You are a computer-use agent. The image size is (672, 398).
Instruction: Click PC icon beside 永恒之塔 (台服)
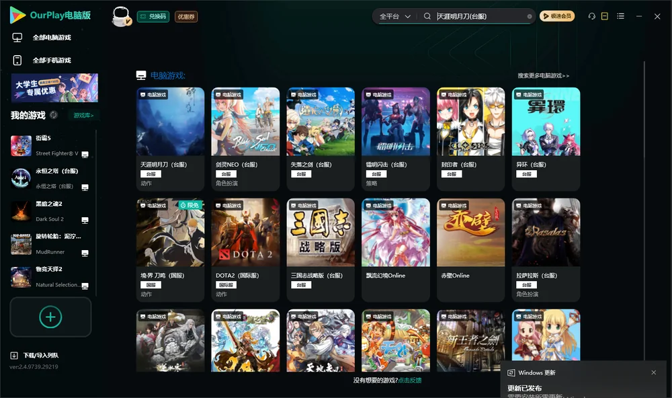[x=85, y=188]
